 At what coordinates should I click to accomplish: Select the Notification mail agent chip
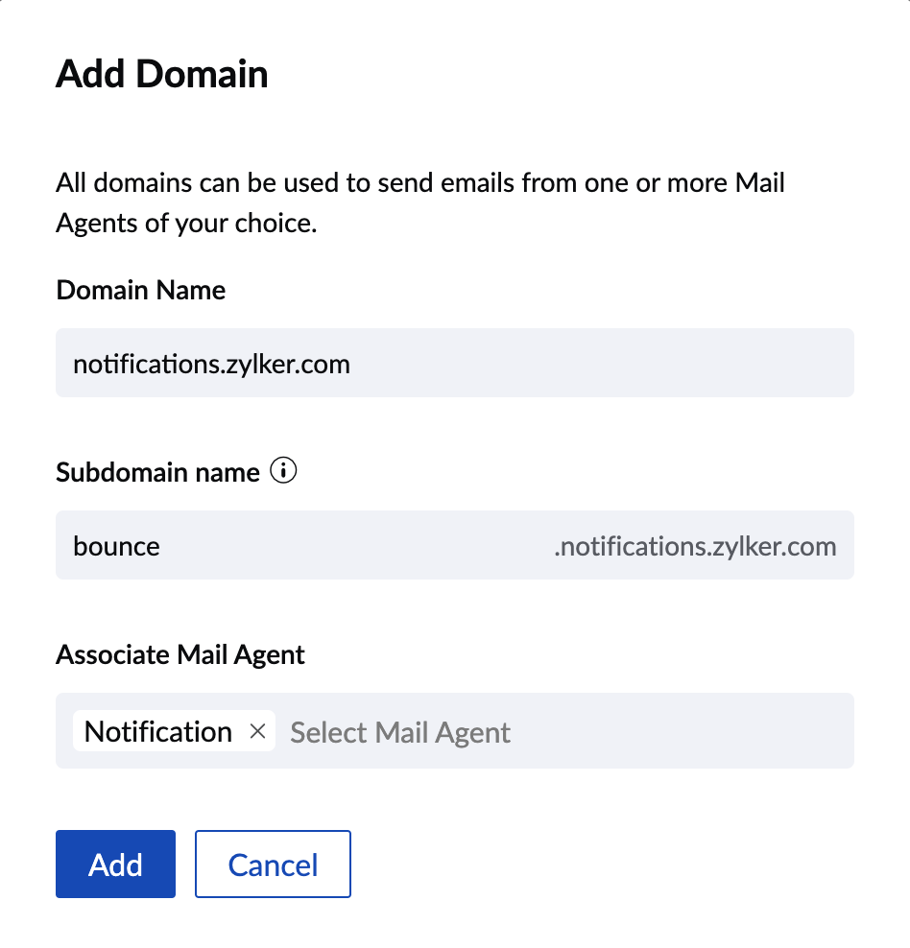coord(158,732)
